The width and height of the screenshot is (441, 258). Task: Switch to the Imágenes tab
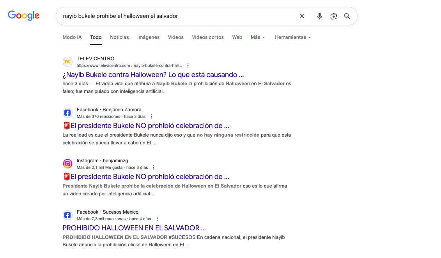148,37
